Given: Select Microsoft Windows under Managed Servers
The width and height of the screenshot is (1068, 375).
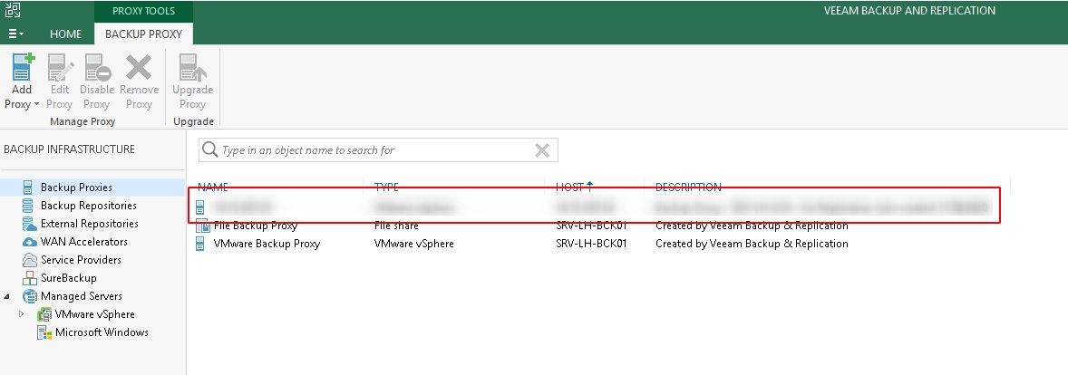Looking at the screenshot, I should (102, 332).
